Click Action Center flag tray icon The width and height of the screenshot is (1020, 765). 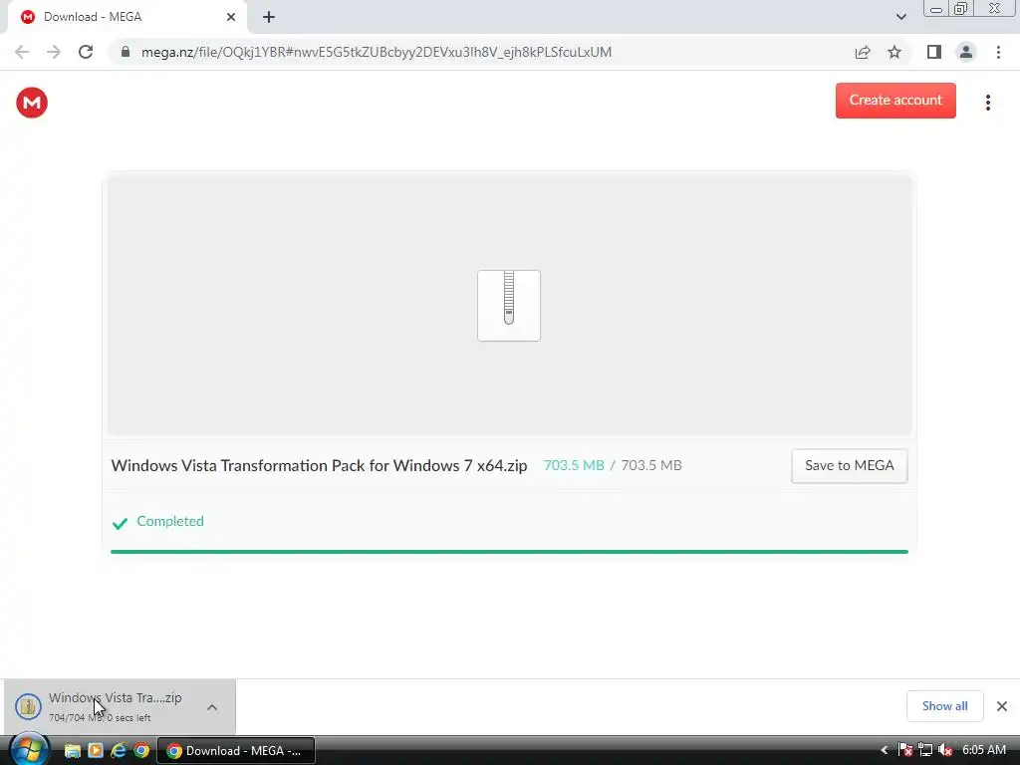coord(904,751)
